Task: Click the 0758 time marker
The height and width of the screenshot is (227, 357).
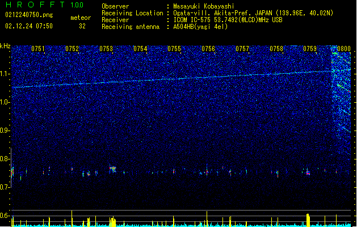Action: point(276,49)
